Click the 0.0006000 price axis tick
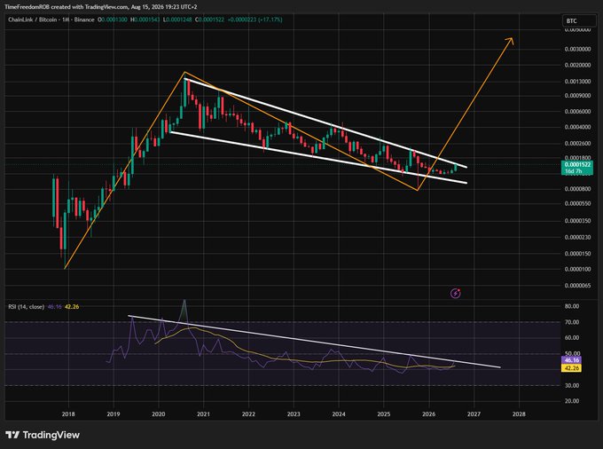603x449 pixels. 577,112
